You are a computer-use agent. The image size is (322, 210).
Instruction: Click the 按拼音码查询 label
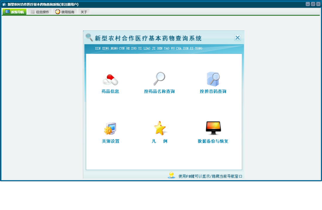tap(213, 92)
